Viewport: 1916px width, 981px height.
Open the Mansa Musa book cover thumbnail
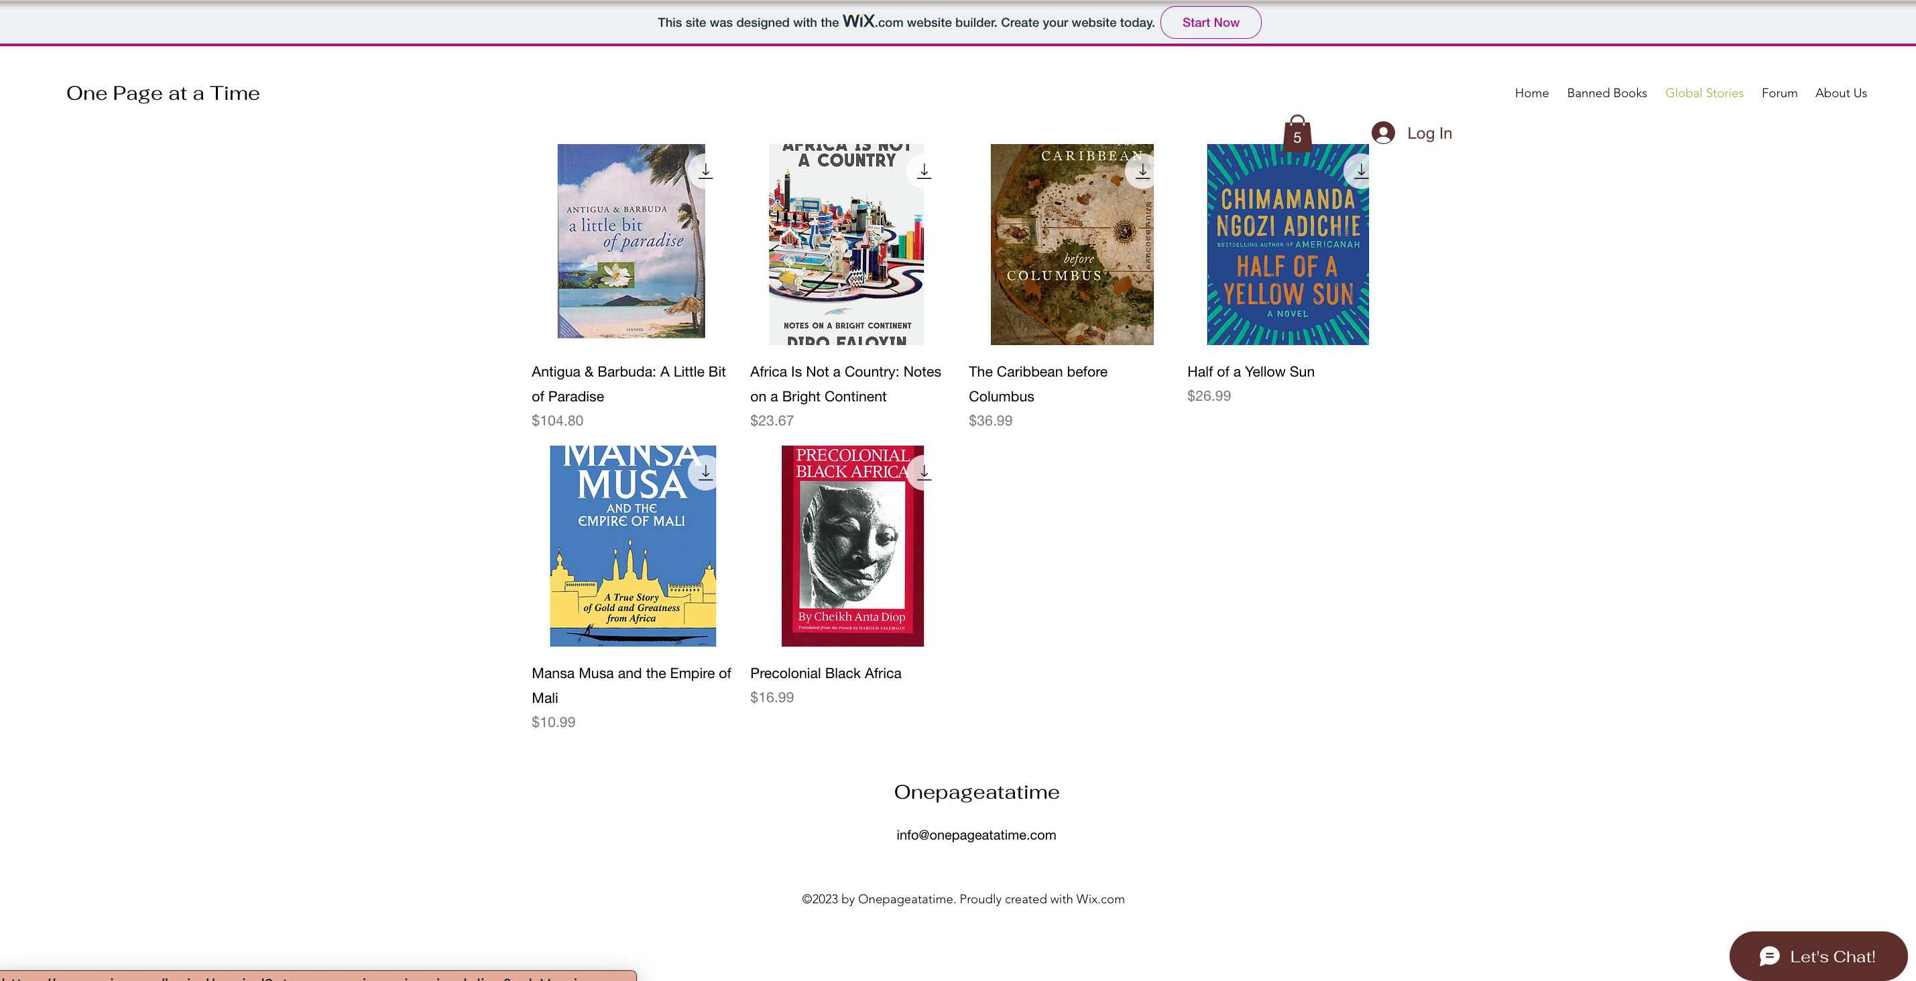tap(632, 546)
